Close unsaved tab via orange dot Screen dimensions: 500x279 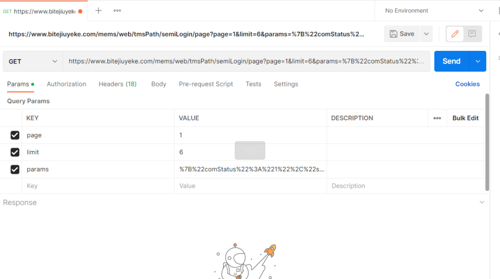[x=80, y=11]
